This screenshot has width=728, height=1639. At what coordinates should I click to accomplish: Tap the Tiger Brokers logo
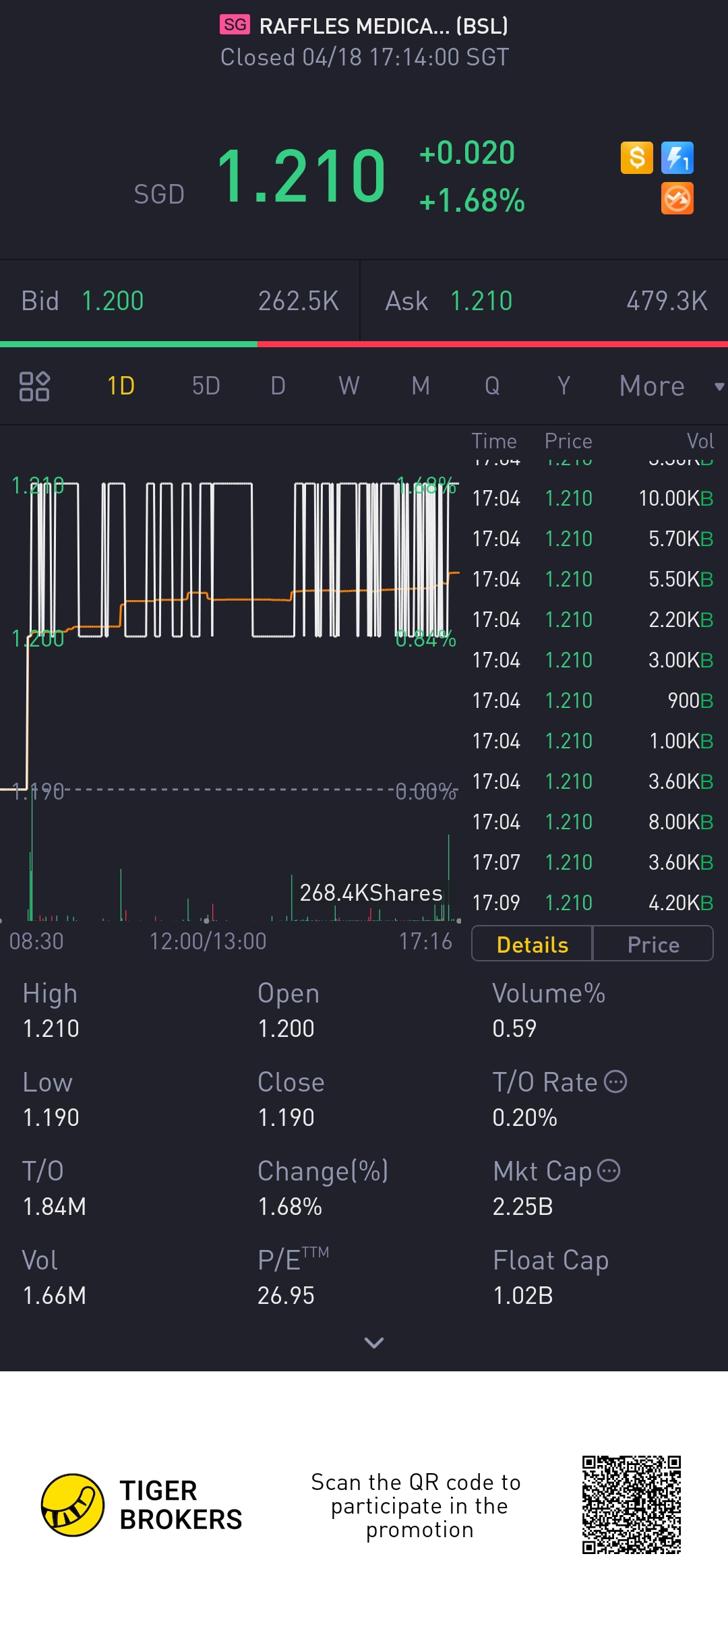click(142, 1505)
